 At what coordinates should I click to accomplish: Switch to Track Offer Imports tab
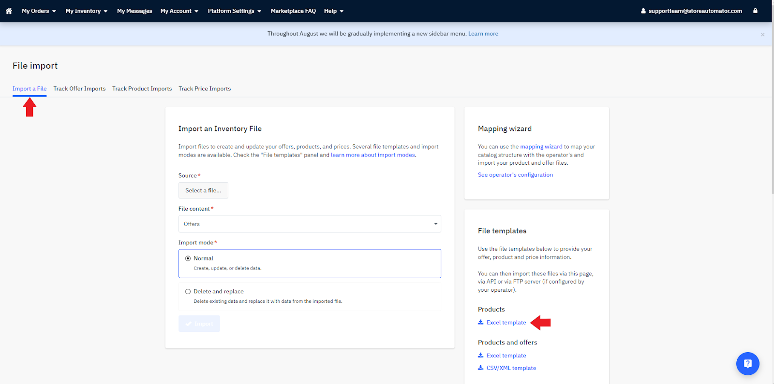79,89
